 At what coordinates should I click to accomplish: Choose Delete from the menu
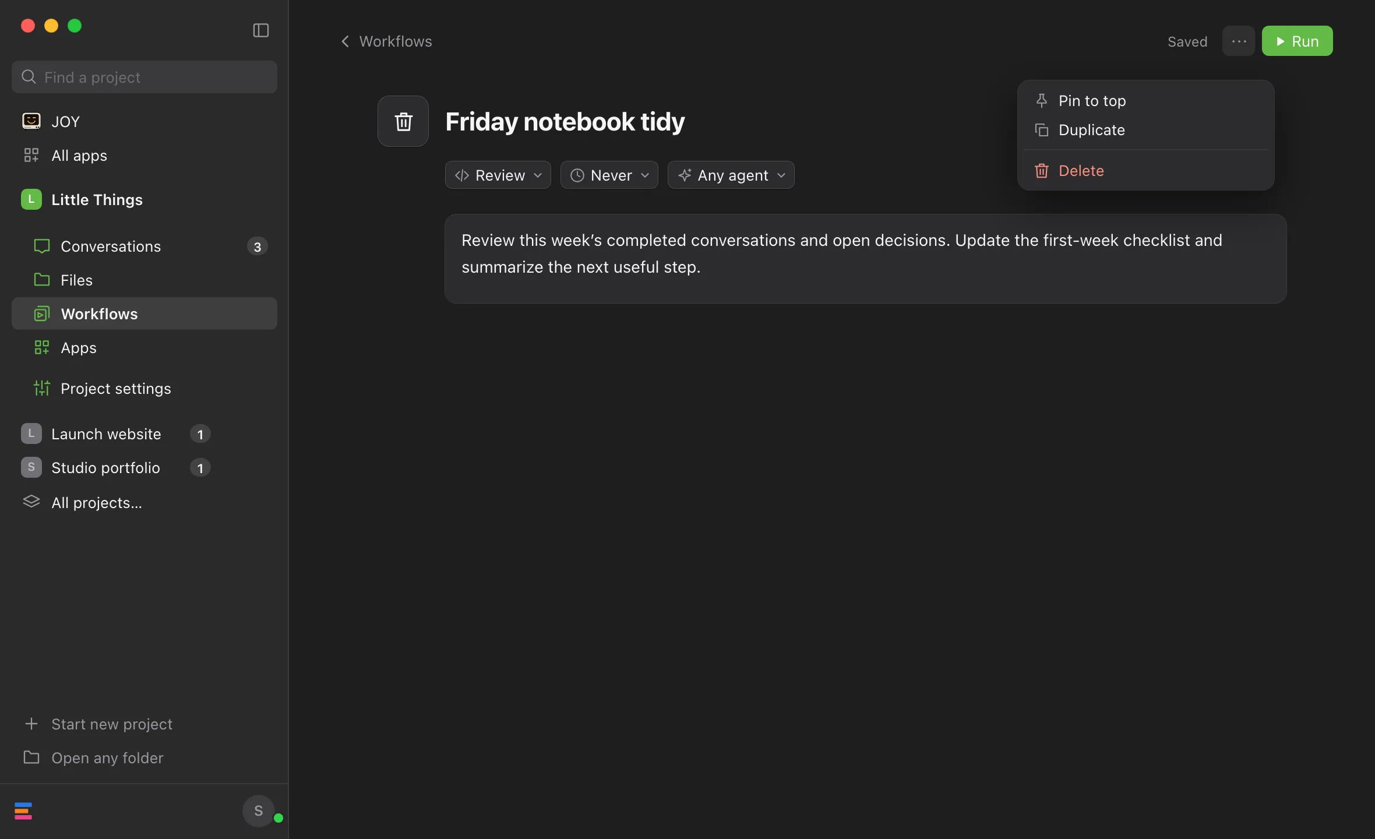point(1145,171)
